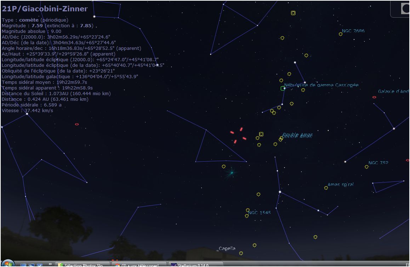Select the red galaxy ellipse near Galaxie d'And label
Viewport: 410px width, 267px height.
tap(374, 97)
